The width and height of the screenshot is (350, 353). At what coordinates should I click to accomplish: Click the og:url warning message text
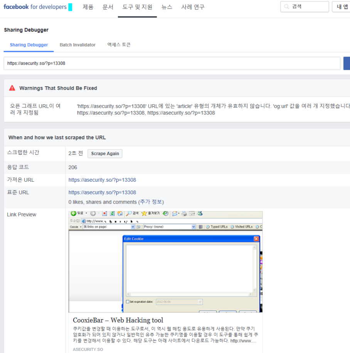(x=213, y=109)
